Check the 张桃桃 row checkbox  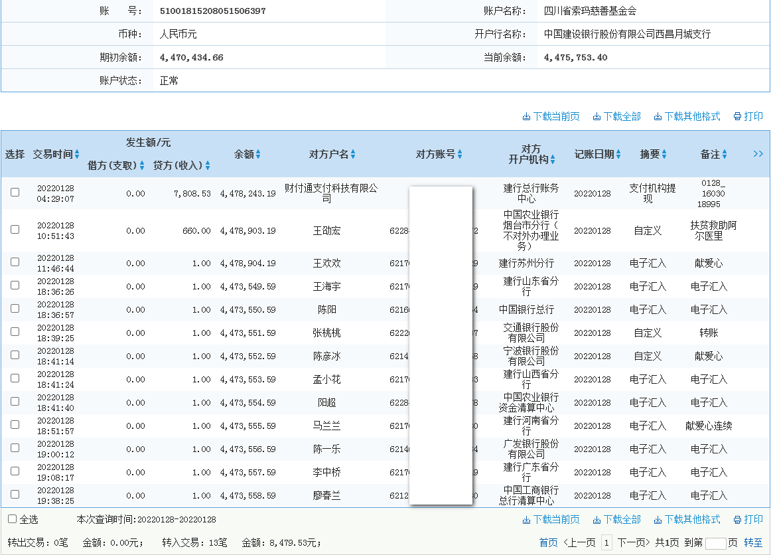(x=15, y=331)
